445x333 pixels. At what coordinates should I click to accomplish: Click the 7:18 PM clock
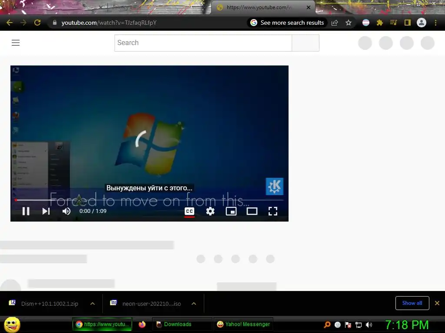407,325
